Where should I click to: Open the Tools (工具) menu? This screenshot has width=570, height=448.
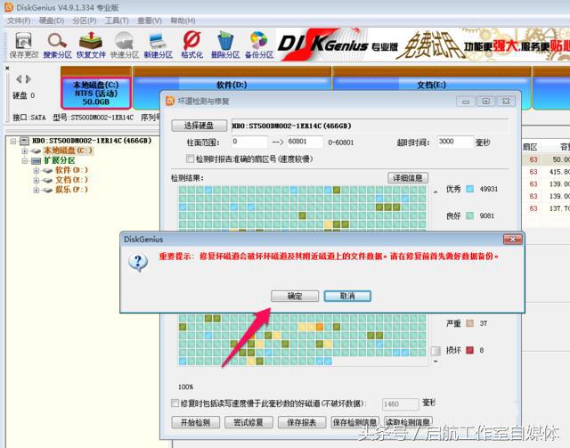pos(117,20)
